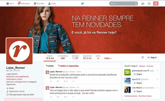
Task: Open pinterest.com/lojasrenner link
Action: pos(17,82)
